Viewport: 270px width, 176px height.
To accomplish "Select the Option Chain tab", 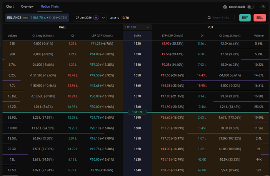I will (49, 7).
